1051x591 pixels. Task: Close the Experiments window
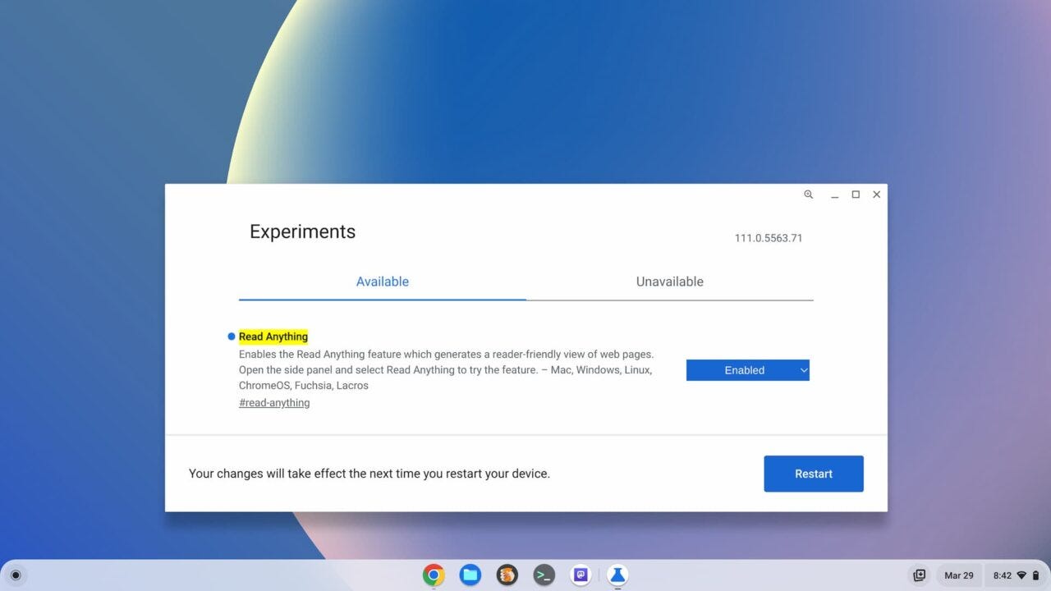[x=877, y=195]
